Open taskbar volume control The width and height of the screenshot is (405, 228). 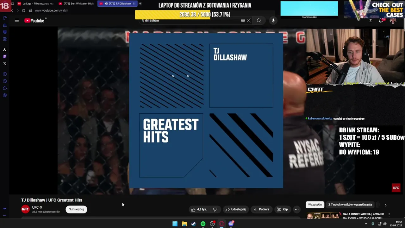click(385, 224)
